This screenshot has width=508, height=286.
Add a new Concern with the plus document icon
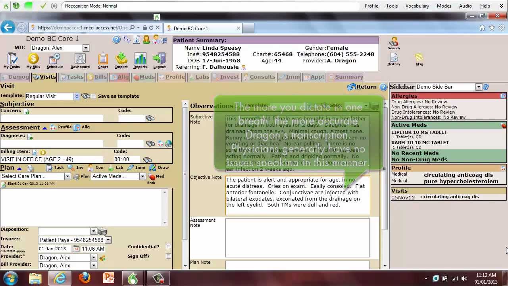point(27,112)
